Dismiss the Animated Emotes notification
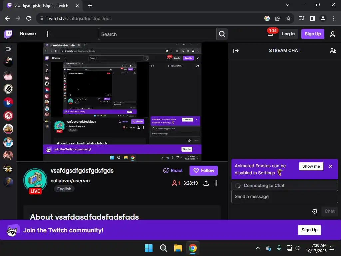 click(331, 166)
